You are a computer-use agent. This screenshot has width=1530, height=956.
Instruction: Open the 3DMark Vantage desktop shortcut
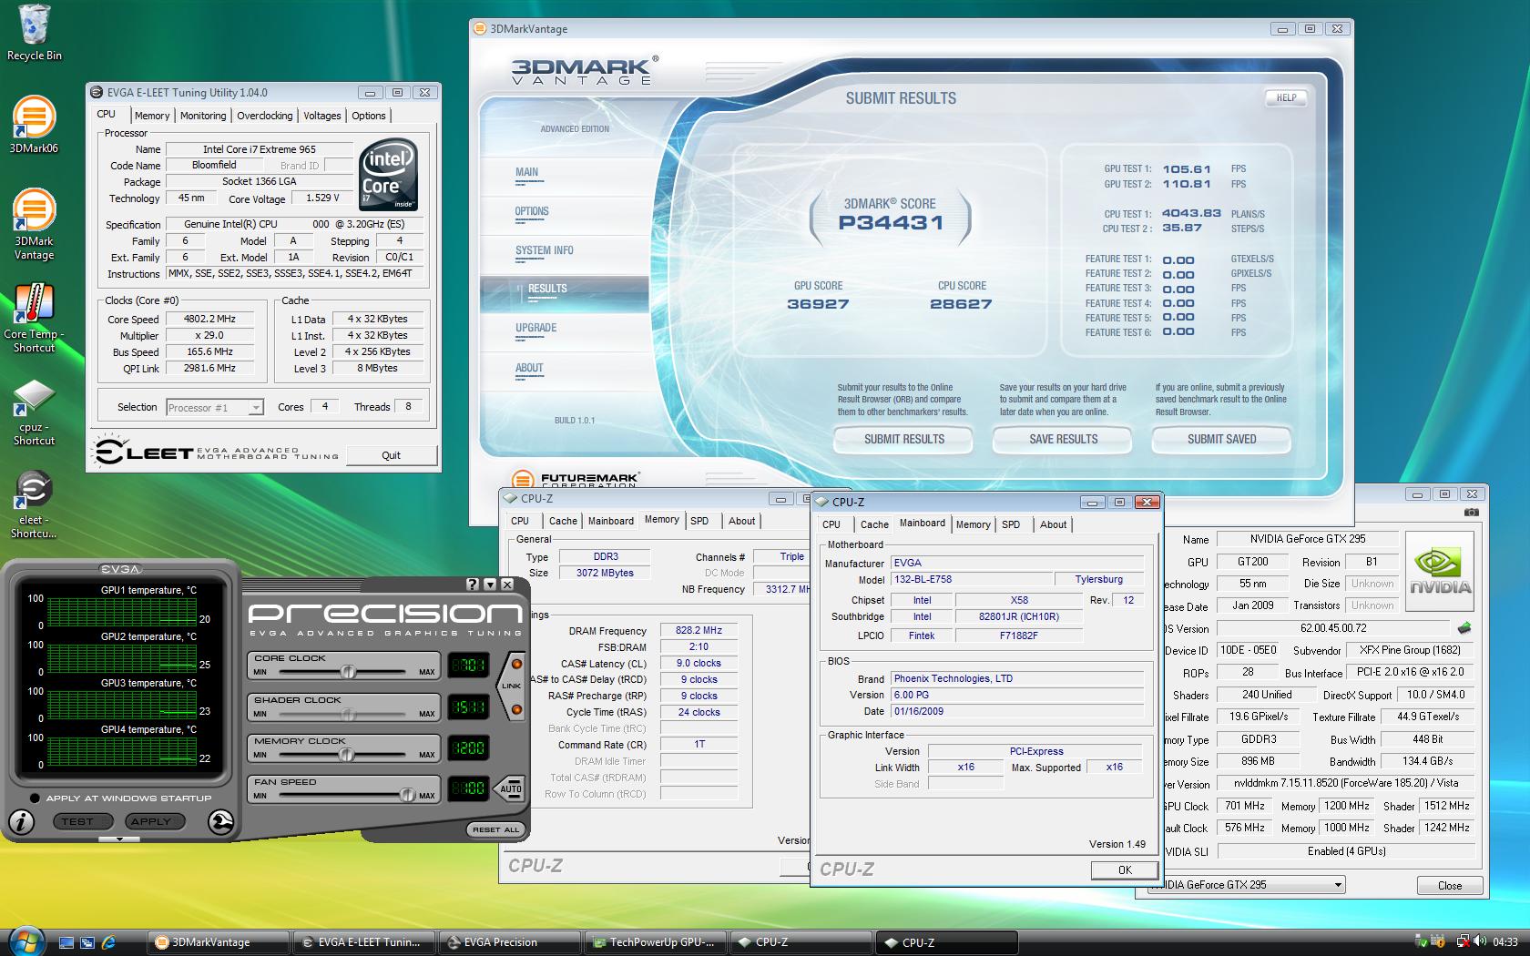click(34, 224)
